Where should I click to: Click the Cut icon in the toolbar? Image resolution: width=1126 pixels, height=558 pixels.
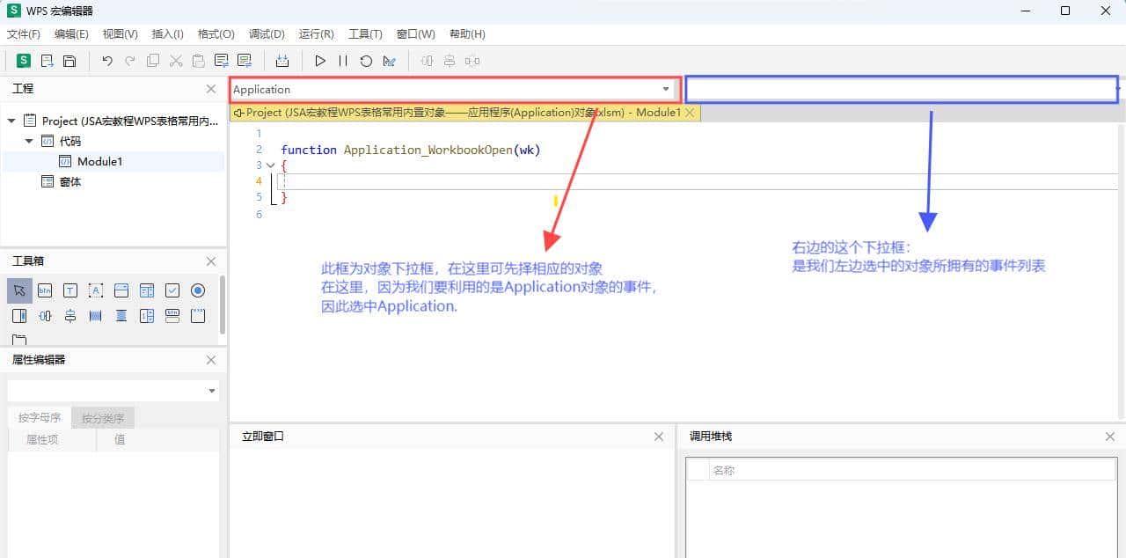(x=174, y=61)
